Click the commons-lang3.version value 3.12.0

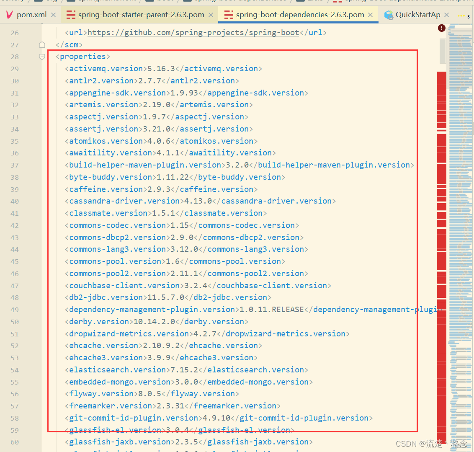point(184,249)
